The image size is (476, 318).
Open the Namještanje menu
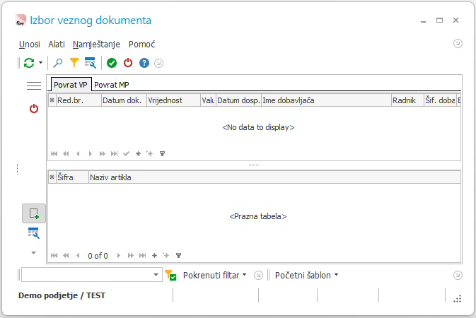[x=96, y=45]
